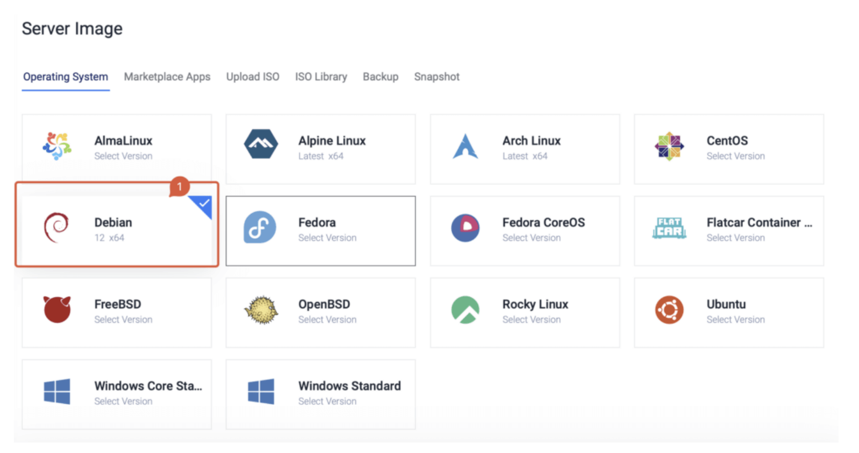The height and width of the screenshot is (453, 859).
Task: Select the Snapshot tab
Action: 437,77
